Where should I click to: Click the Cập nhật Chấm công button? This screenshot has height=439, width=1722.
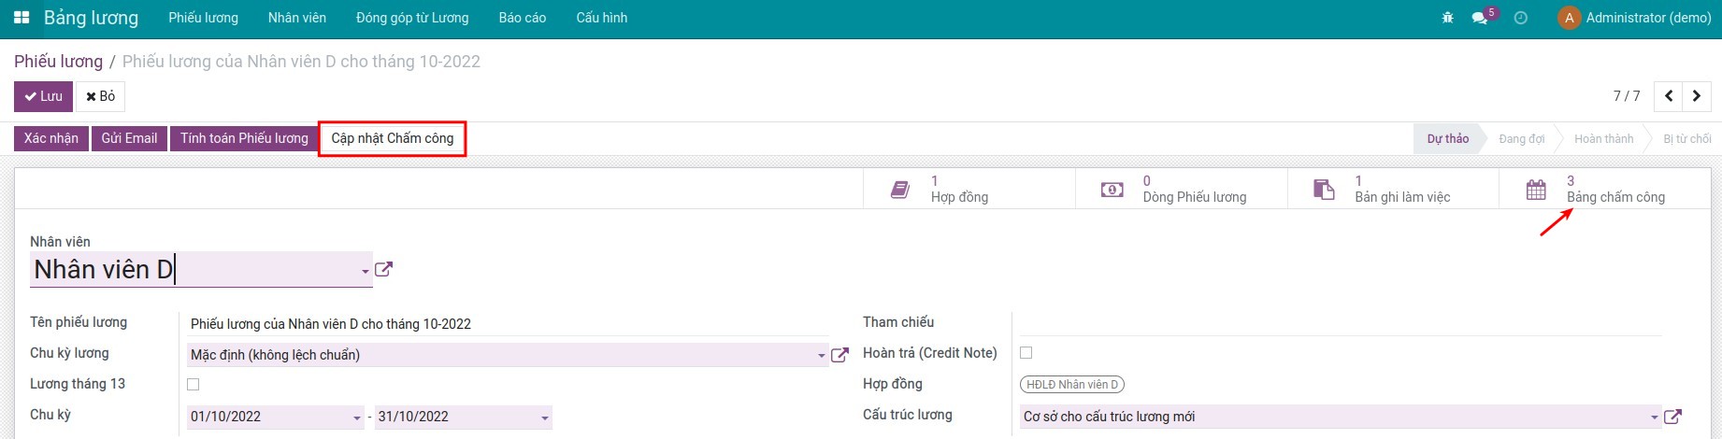[392, 138]
